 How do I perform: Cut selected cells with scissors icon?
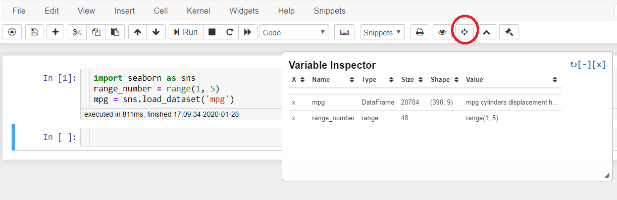point(77,32)
